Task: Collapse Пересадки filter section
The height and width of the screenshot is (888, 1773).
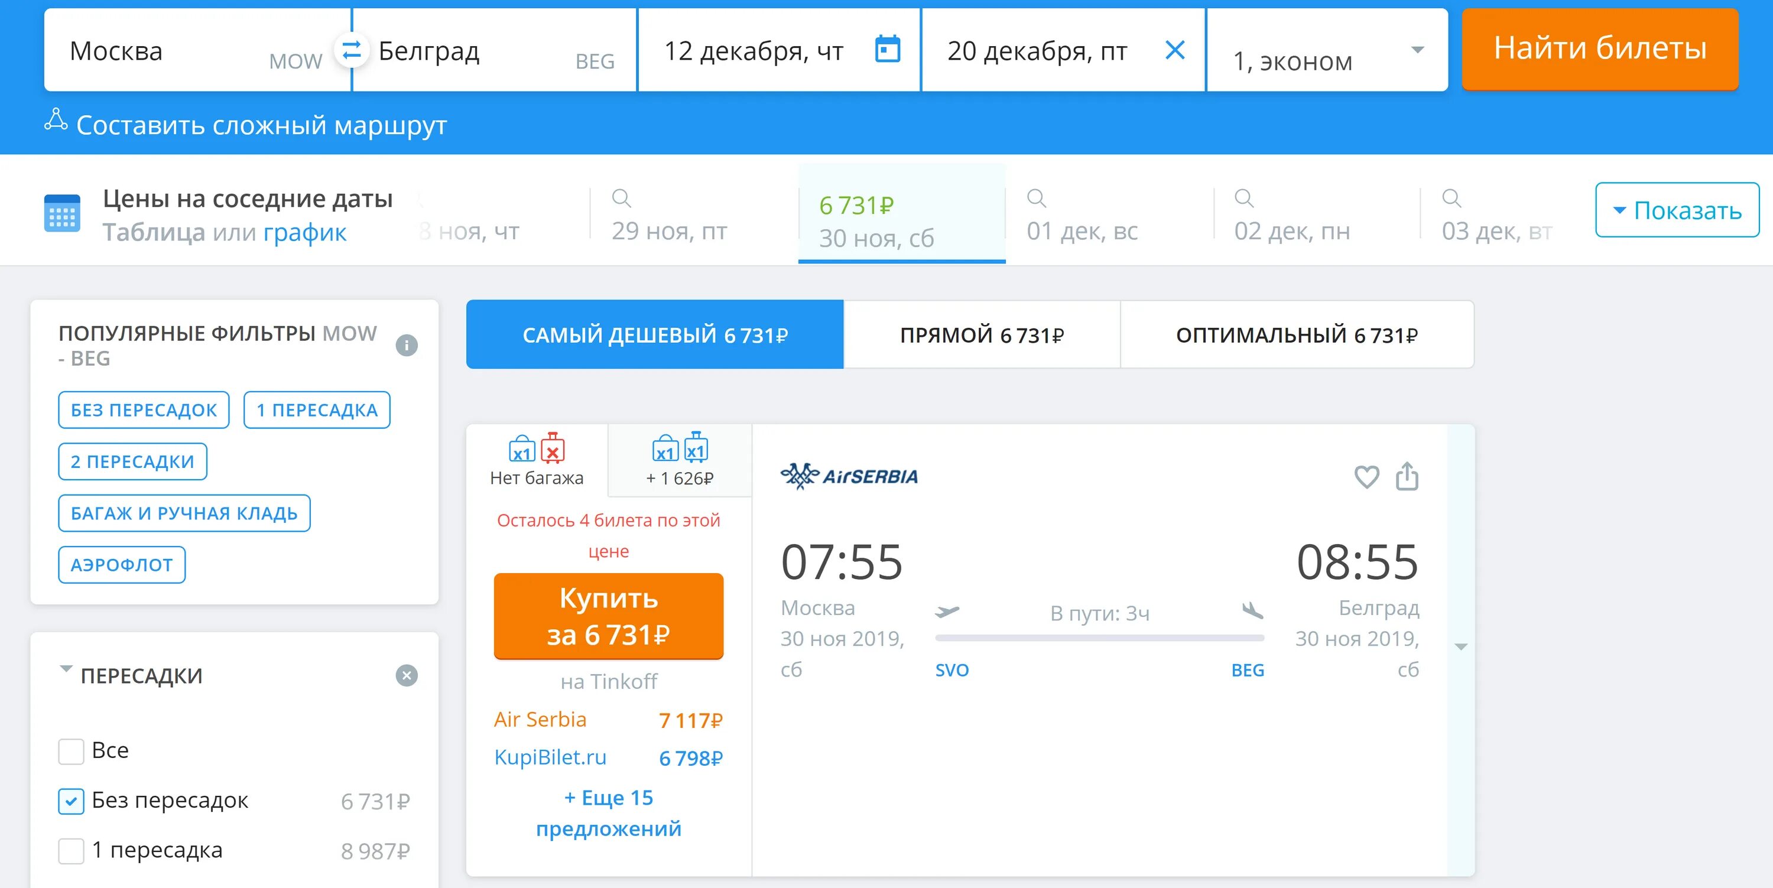Action: coord(66,669)
